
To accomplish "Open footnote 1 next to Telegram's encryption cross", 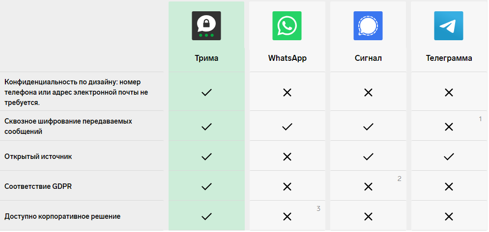I will pos(480,119).
